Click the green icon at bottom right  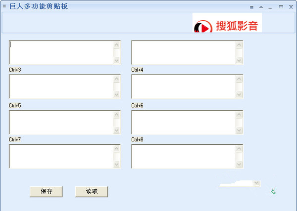[273, 191]
